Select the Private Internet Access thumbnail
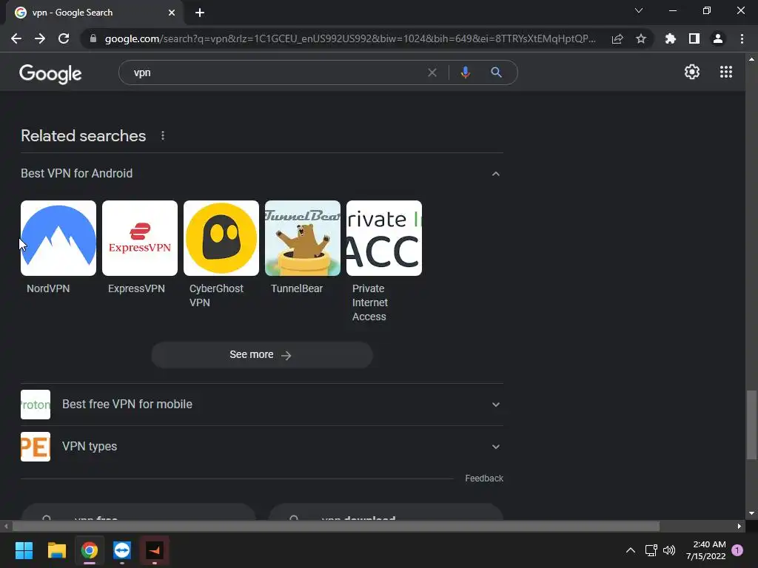Screen dimensions: 758x568 point(384,238)
